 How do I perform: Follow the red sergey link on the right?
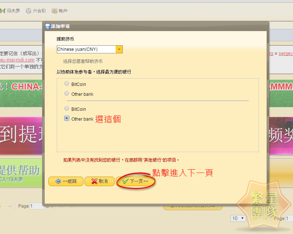(286, 53)
